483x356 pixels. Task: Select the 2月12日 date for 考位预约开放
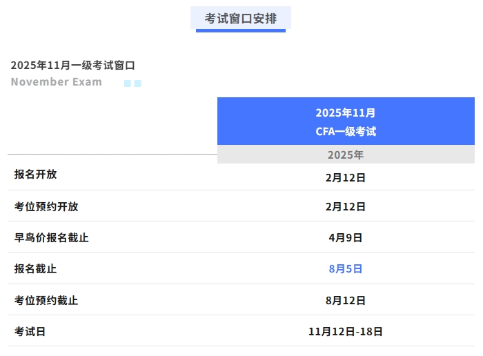(346, 206)
